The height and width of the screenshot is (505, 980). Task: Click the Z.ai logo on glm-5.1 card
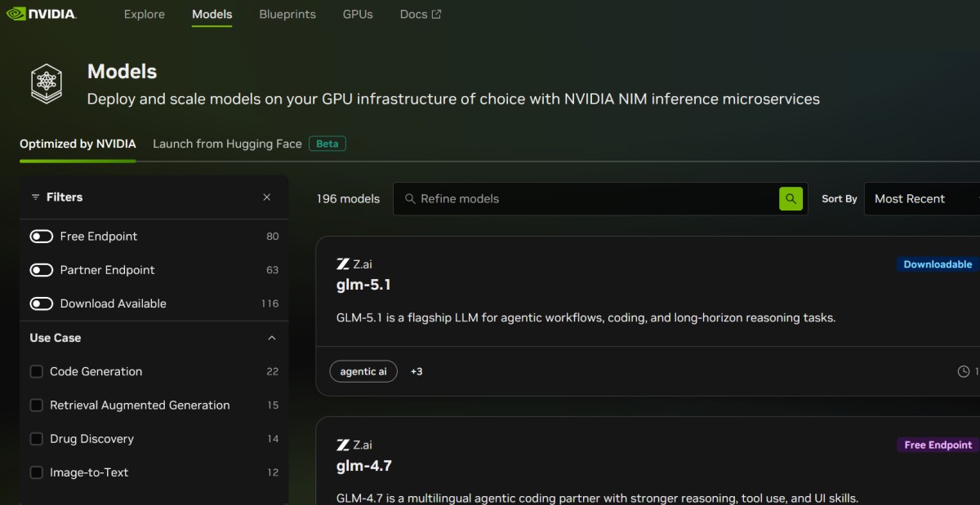pos(343,264)
